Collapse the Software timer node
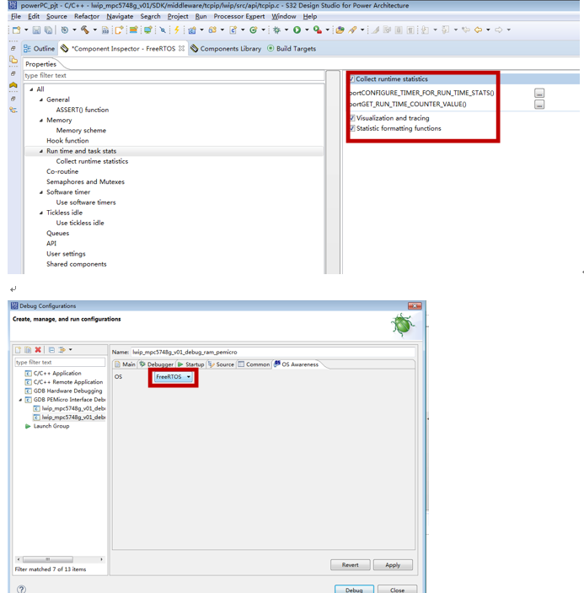Viewport: 584px width, 593px height. 41,192
